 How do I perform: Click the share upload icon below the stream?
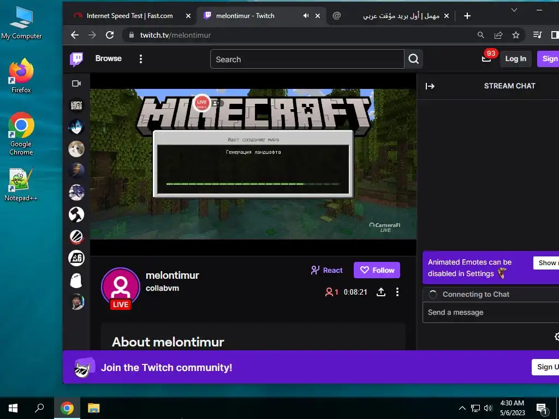tap(380, 292)
